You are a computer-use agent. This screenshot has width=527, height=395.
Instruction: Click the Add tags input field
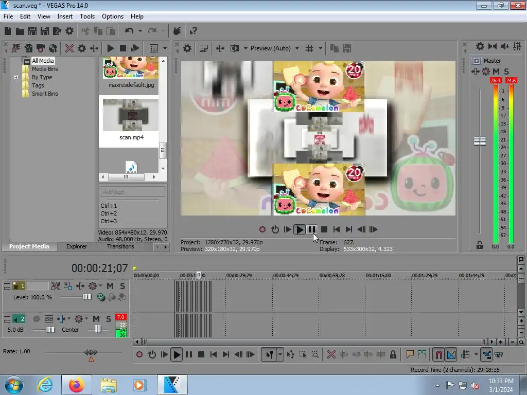pos(133,192)
